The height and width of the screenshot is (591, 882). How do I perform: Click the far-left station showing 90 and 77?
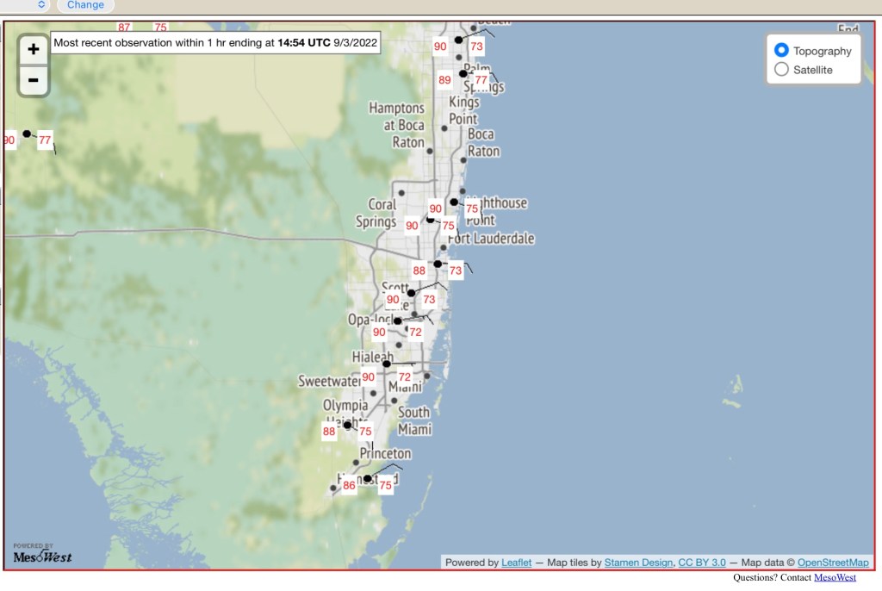pos(27,134)
